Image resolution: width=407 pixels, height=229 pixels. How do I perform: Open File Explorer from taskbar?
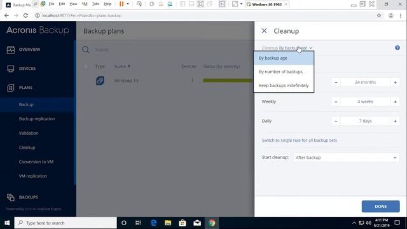click(x=168, y=223)
